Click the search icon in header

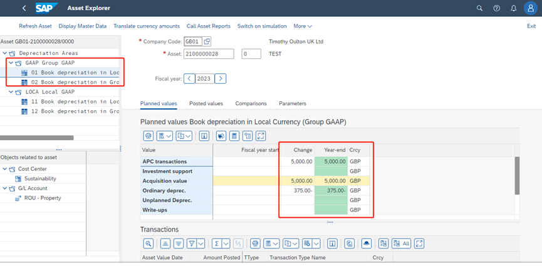point(479,8)
